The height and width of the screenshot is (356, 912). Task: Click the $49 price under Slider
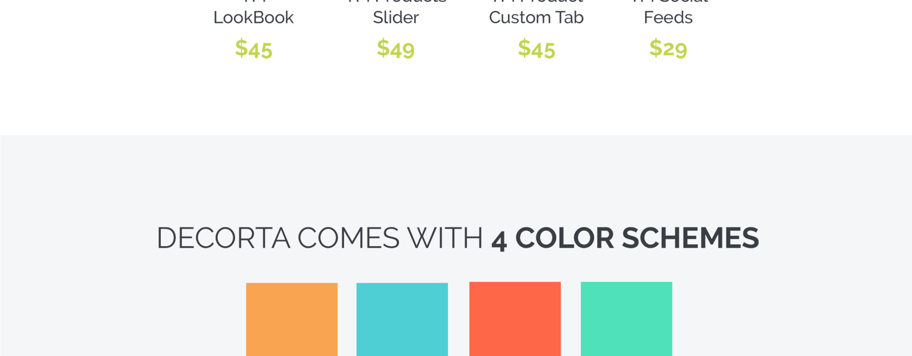coord(396,49)
